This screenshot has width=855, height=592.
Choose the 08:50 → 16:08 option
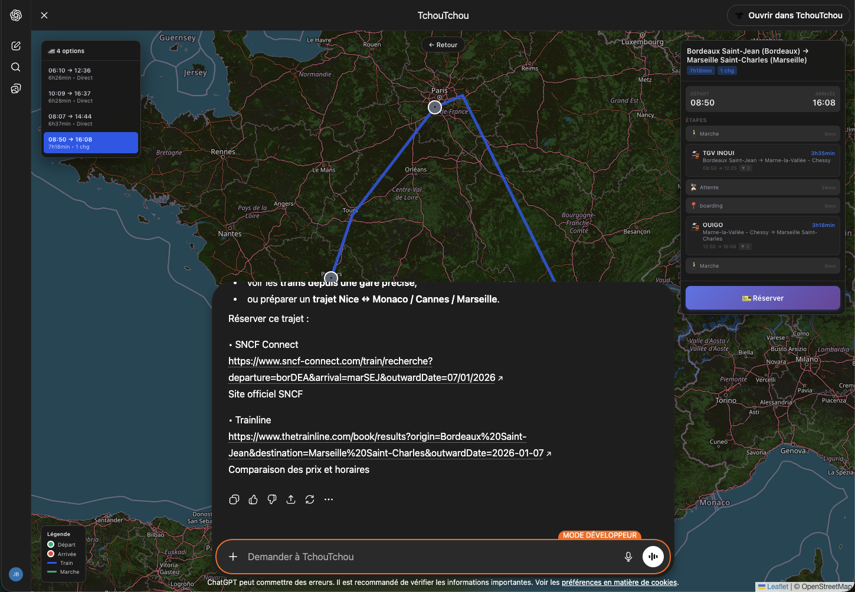(91, 143)
